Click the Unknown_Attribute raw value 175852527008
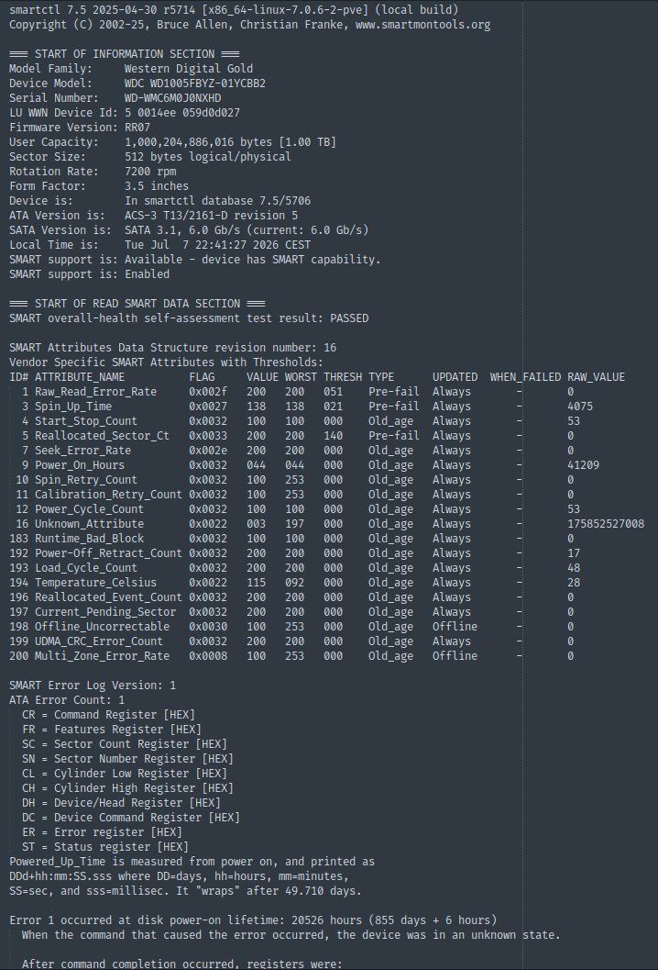This screenshot has height=970, width=658. [606, 524]
